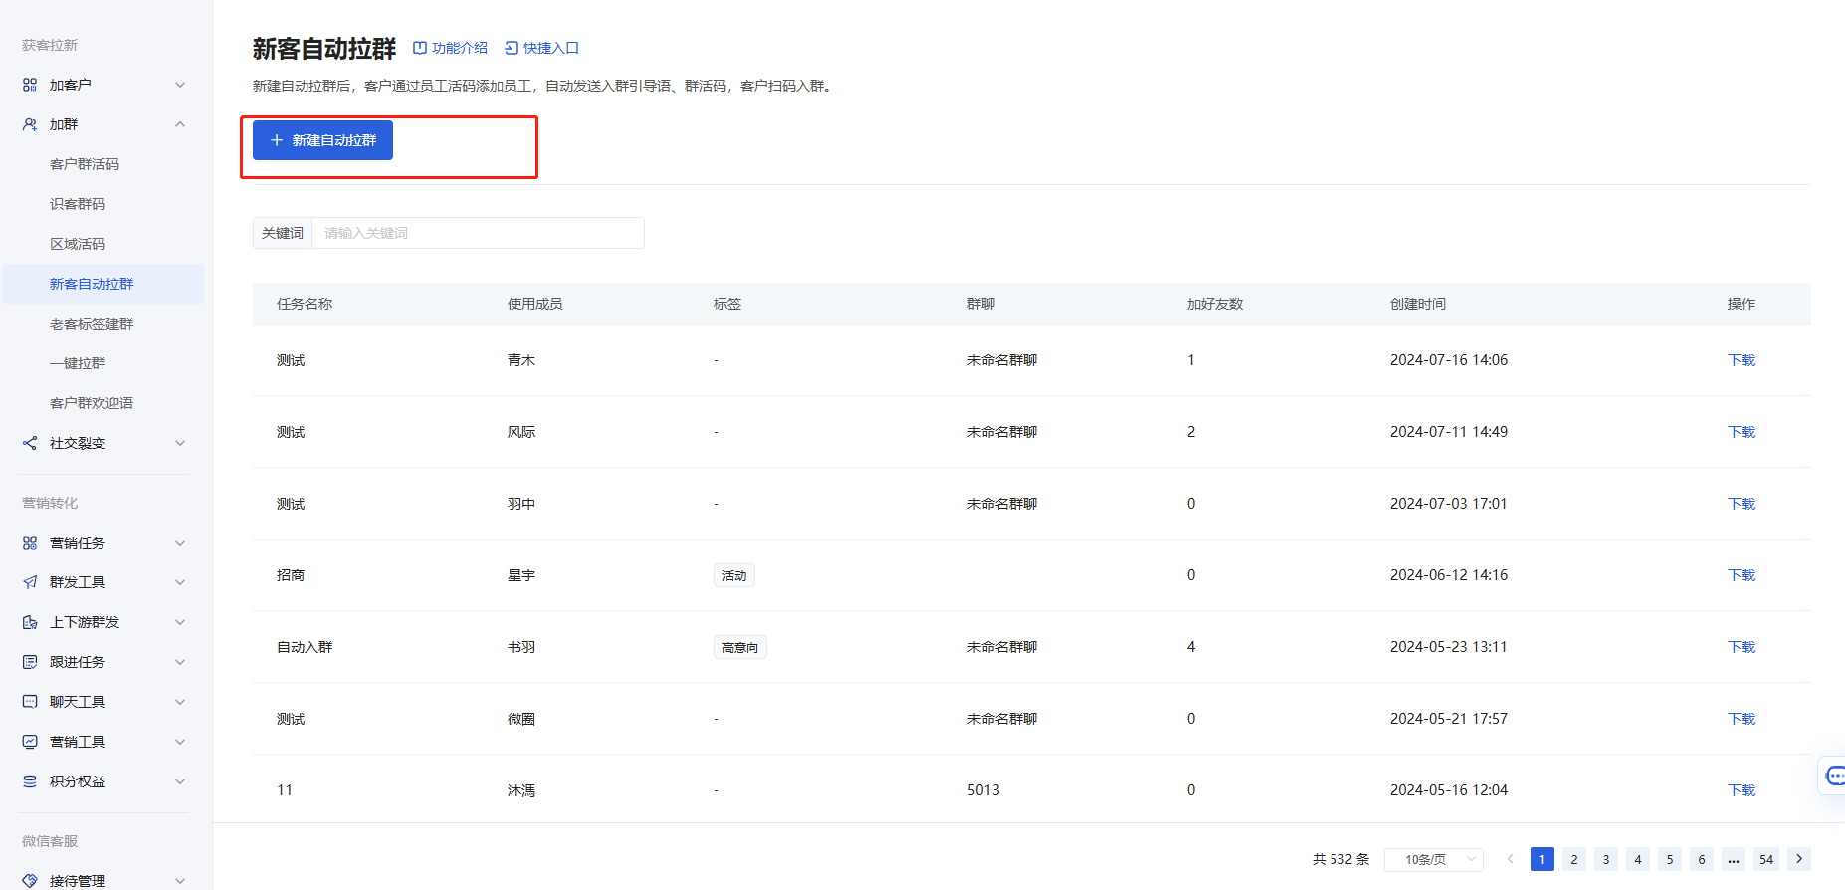Expand the 社交裂变 chevron

click(180, 443)
